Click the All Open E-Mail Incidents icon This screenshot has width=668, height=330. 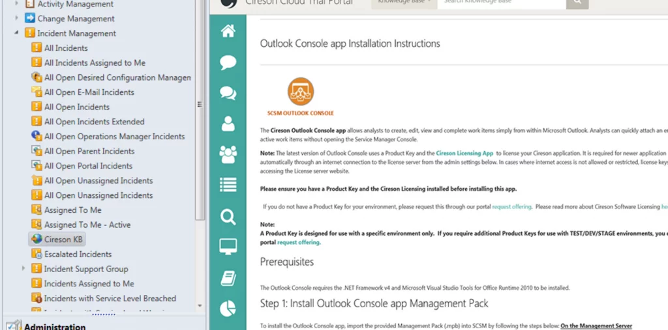pyautogui.click(x=37, y=92)
